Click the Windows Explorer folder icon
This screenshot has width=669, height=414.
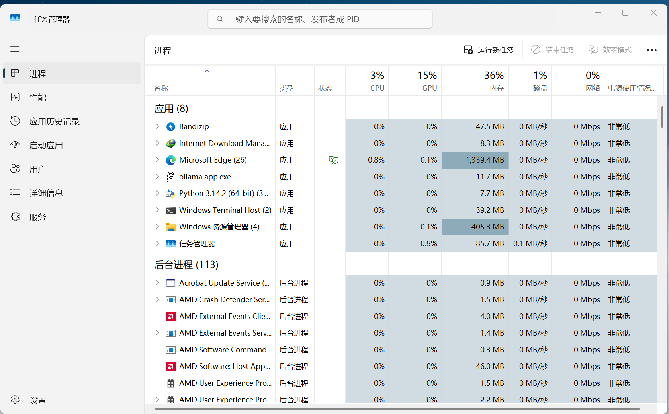(171, 227)
